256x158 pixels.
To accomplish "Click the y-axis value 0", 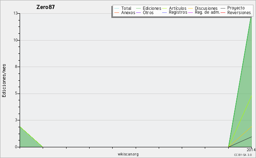I will [x=16, y=147].
